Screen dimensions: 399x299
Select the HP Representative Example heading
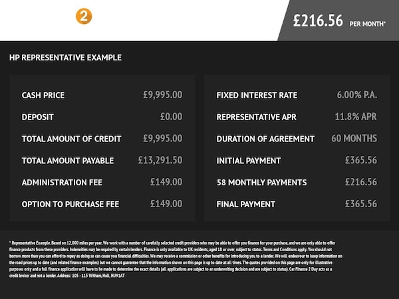65,58
